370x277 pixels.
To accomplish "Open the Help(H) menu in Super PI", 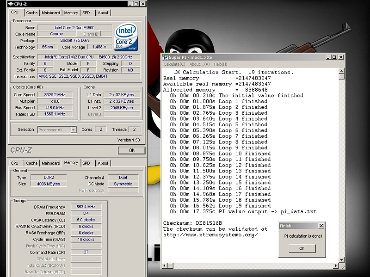I will pos(221,64).
